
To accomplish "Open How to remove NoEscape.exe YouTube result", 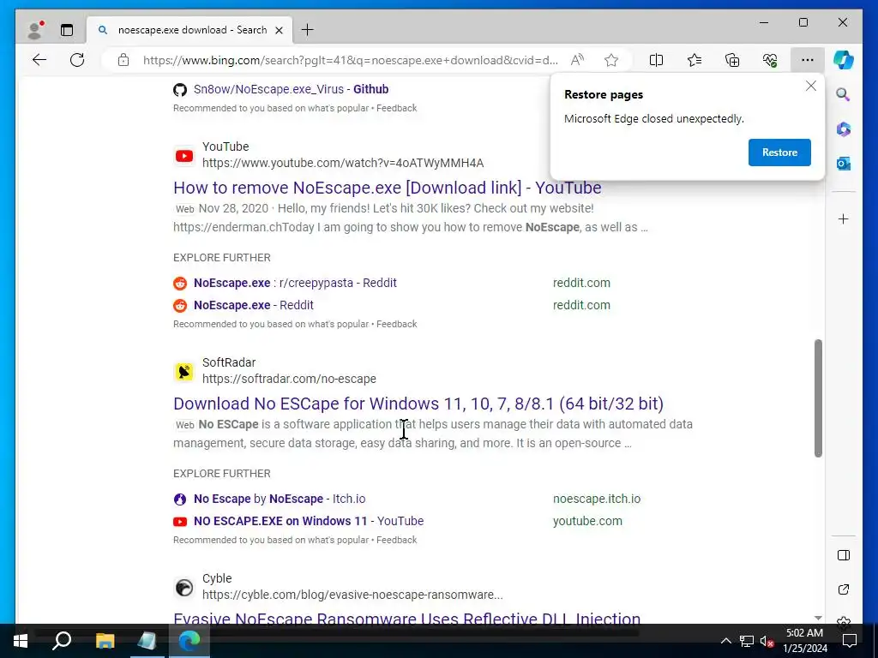I will (387, 188).
